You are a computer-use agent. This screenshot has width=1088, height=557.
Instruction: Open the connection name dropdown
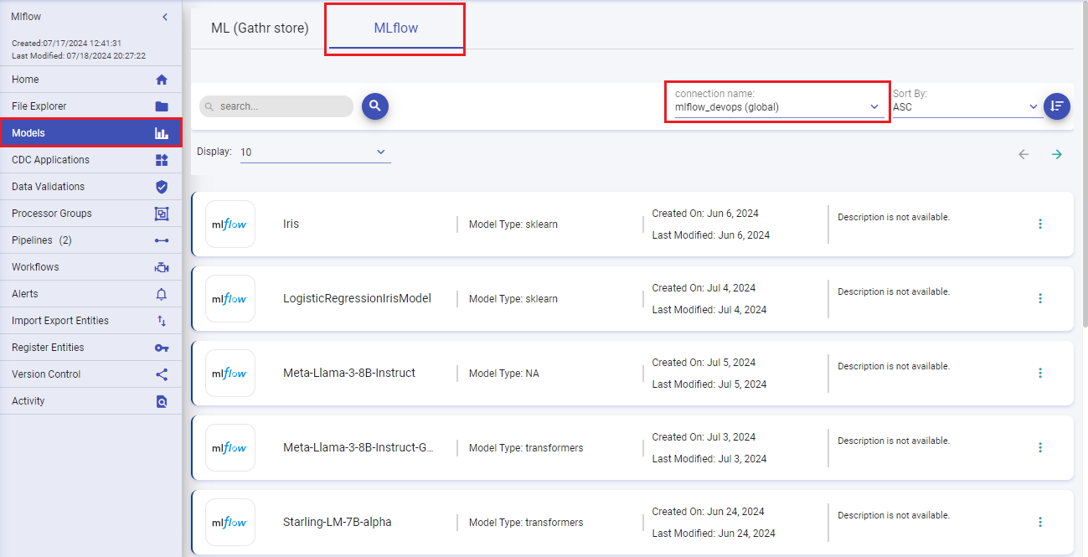[x=777, y=106]
